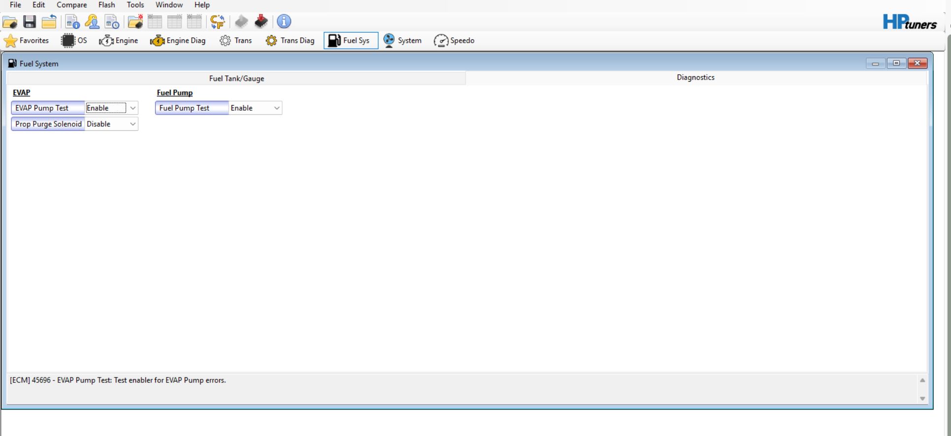Open the Favorites star section
Screen dimensions: 951x436
click(x=27, y=41)
